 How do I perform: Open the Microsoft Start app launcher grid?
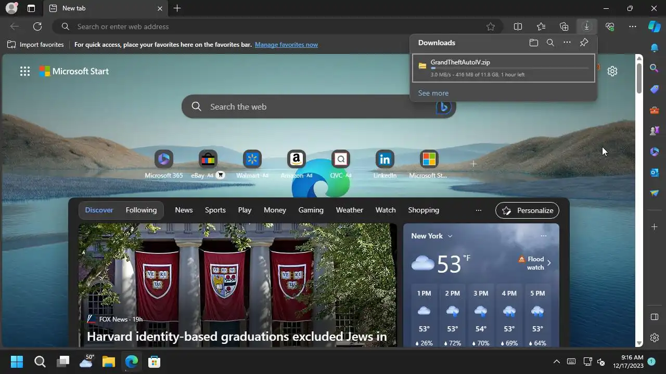point(25,72)
